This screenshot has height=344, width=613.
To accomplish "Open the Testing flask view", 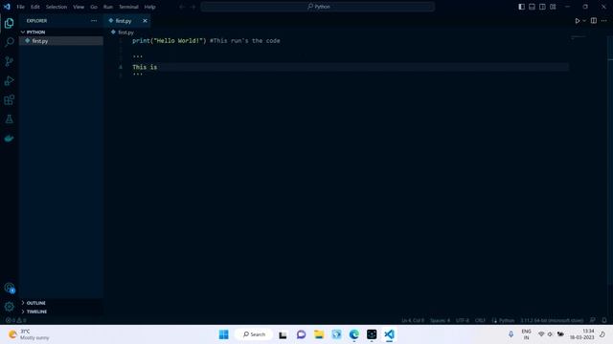I will click(x=9, y=118).
